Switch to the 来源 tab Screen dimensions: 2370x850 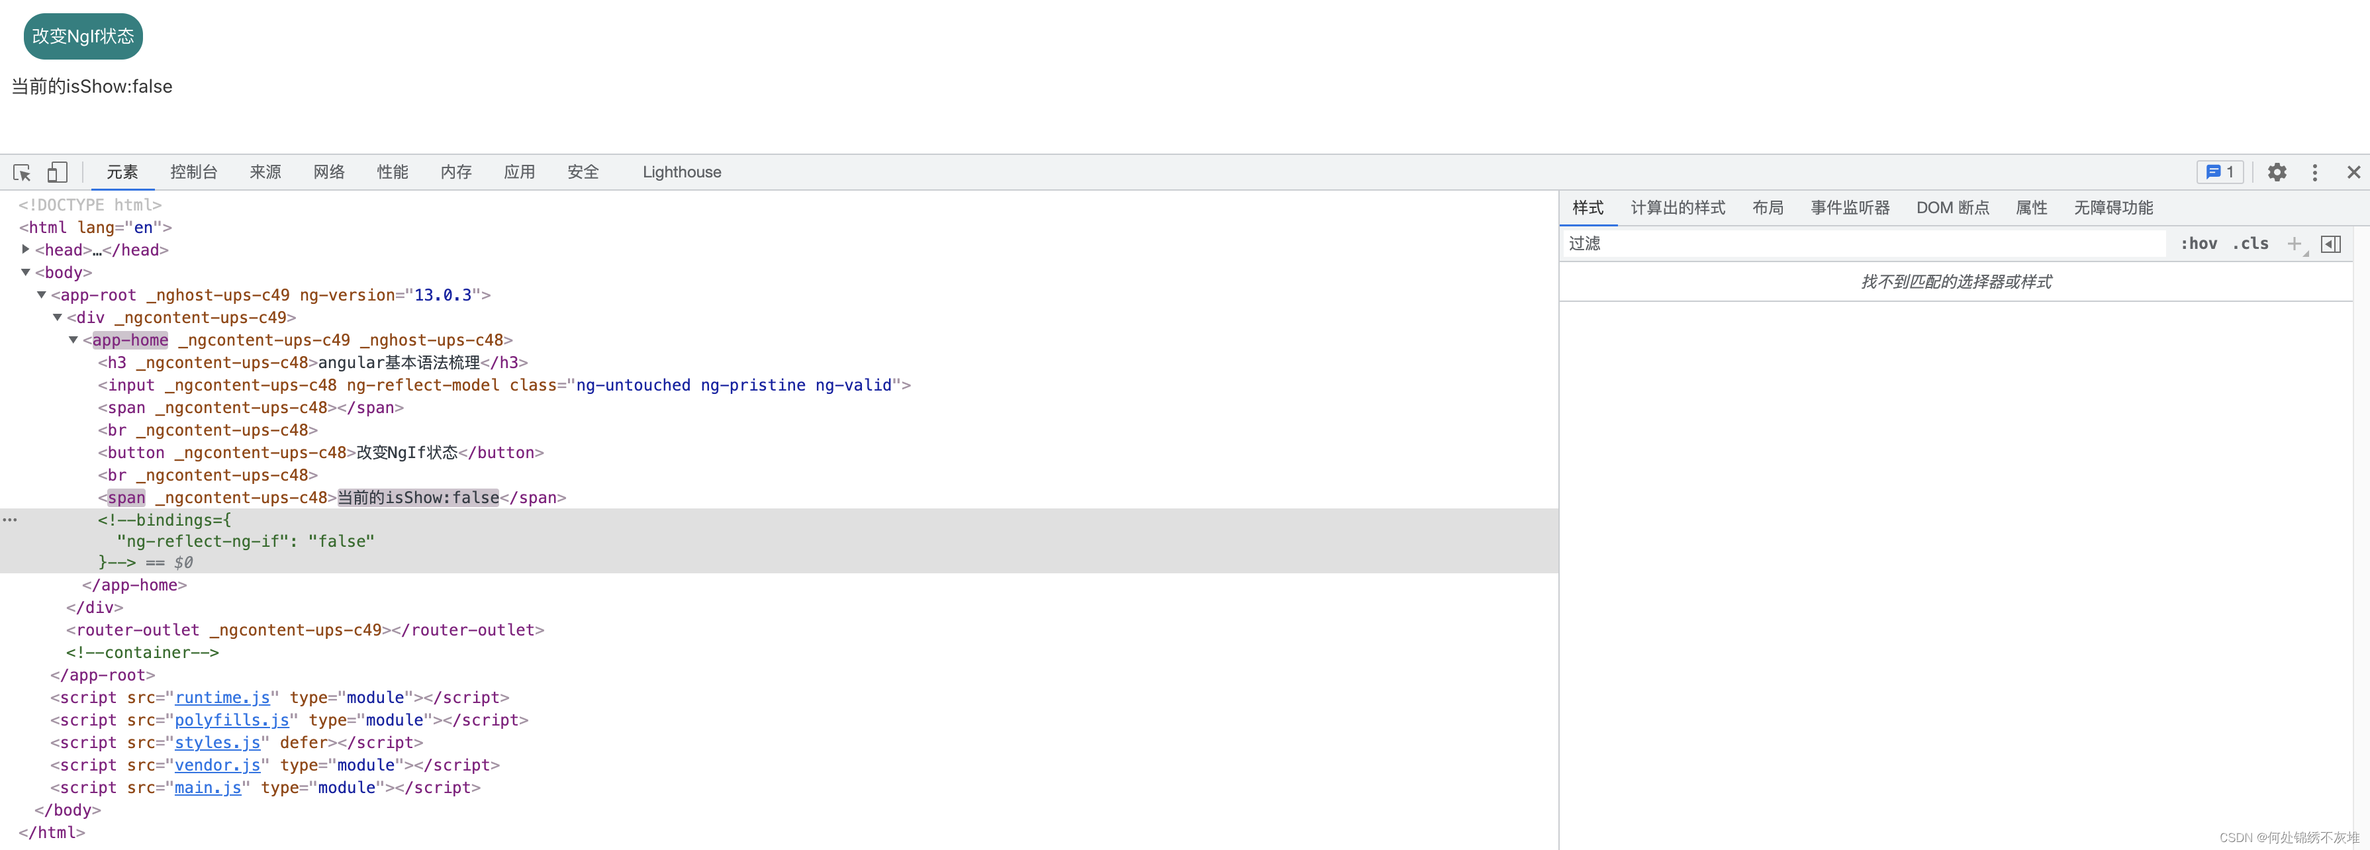[266, 172]
